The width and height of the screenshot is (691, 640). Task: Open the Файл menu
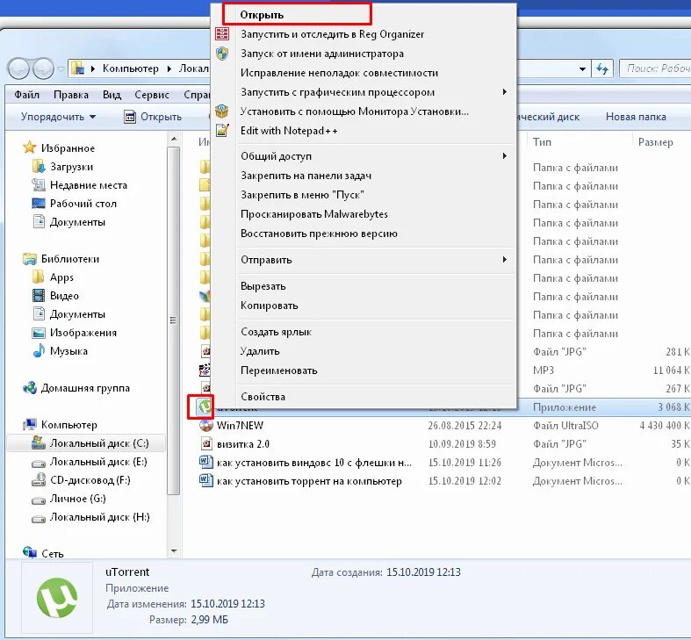(27, 95)
